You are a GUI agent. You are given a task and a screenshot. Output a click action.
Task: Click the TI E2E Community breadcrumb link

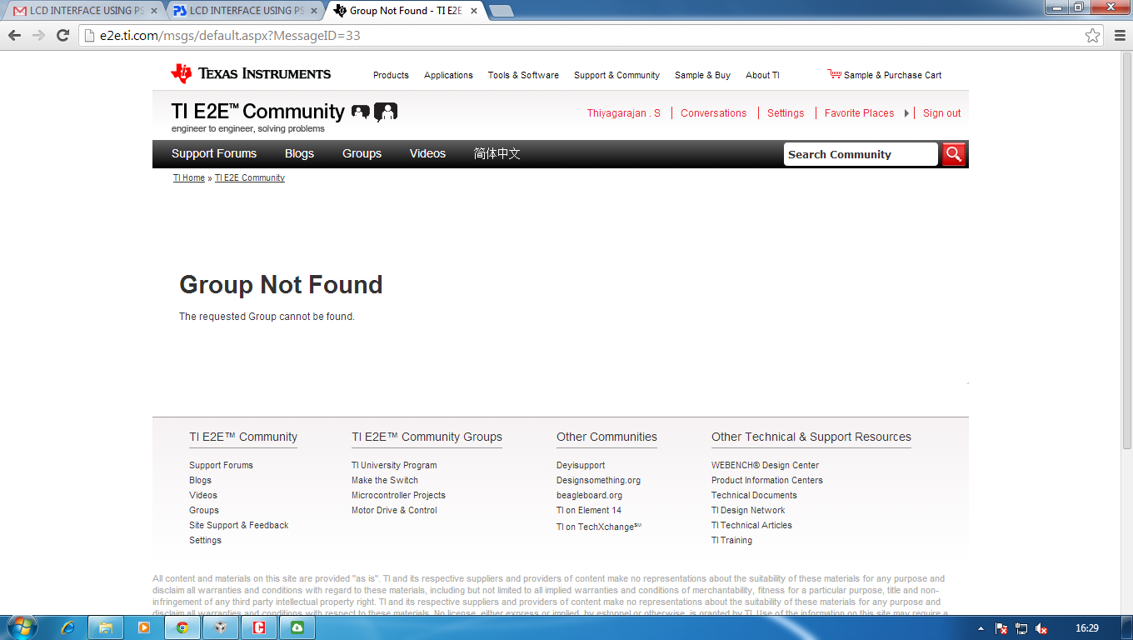pyautogui.click(x=250, y=177)
